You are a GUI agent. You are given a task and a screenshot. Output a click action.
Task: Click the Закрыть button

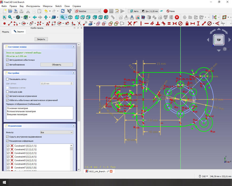41,39
